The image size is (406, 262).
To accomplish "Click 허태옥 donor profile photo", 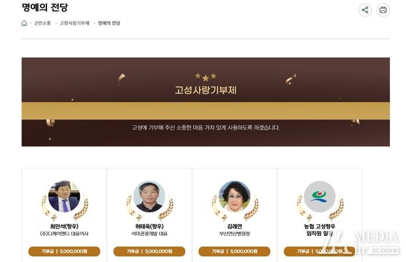I will tap(149, 196).
